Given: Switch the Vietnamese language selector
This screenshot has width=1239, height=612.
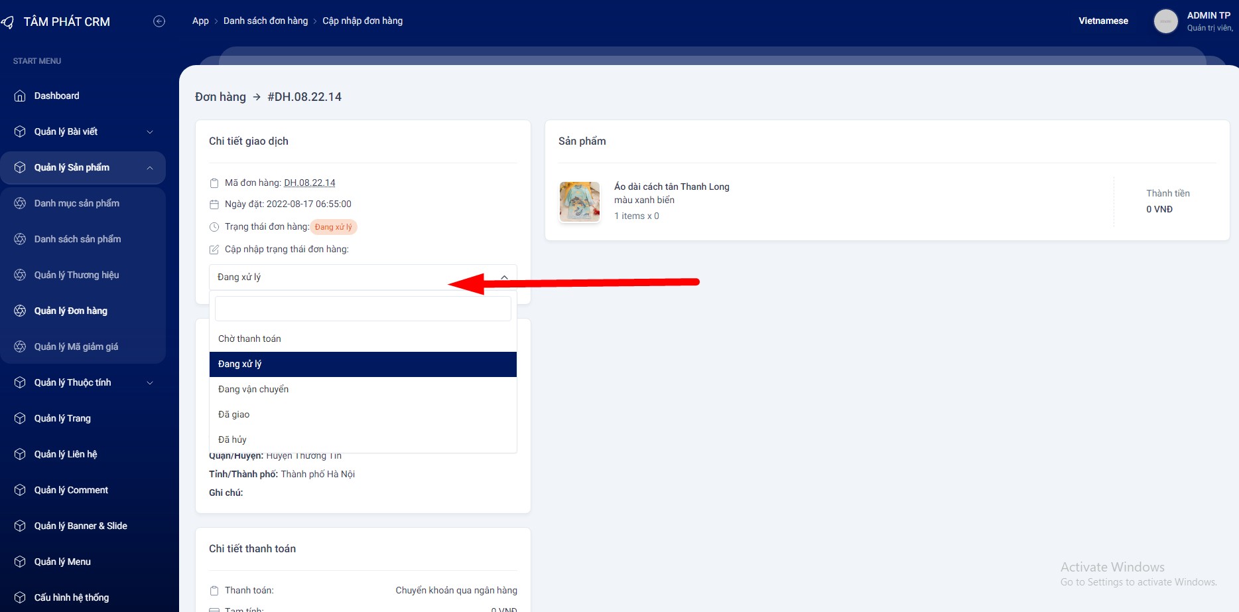Looking at the screenshot, I should [x=1102, y=21].
